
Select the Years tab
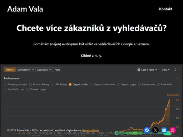57,70
